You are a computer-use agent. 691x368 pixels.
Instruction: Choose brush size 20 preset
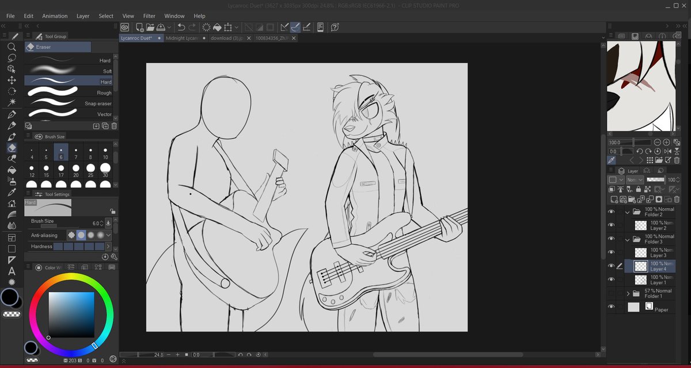pos(76,170)
